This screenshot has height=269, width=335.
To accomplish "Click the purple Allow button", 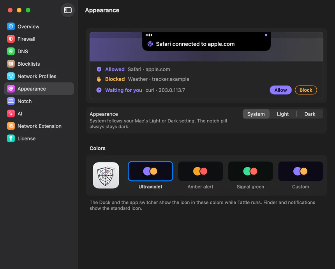I will (280, 90).
